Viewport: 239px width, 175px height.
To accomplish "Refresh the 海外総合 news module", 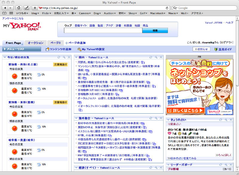I will pyautogui.click(x=151, y=118).
